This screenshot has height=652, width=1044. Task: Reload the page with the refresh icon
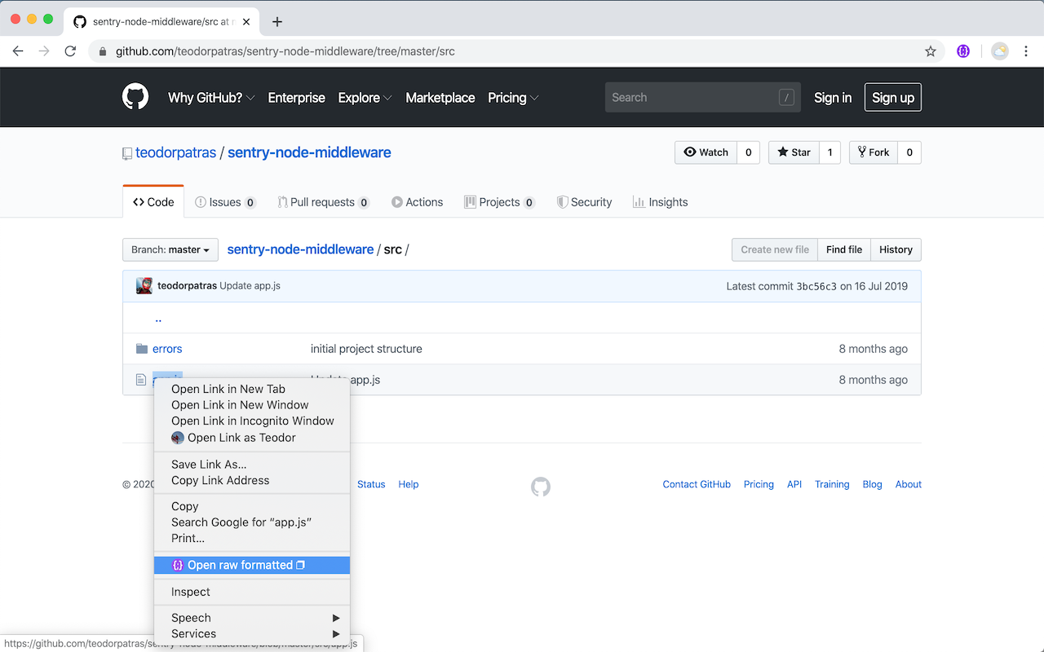pos(70,51)
